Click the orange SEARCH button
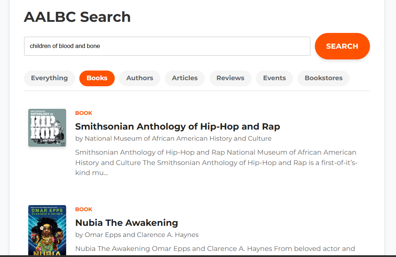This screenshot has width=396, height=257. click(342, 46)
